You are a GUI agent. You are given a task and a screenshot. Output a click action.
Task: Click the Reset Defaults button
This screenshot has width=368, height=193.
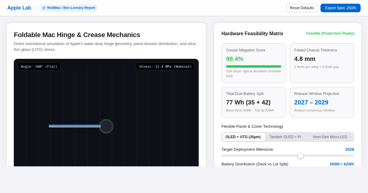(x=302, y=8)
